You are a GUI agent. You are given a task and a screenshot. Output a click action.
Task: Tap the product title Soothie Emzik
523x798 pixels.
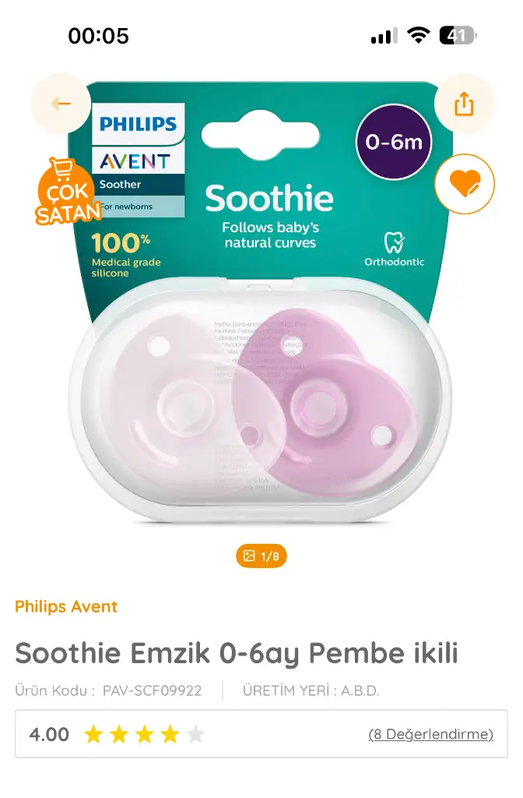pyautogui.click(x=237, y=653)
